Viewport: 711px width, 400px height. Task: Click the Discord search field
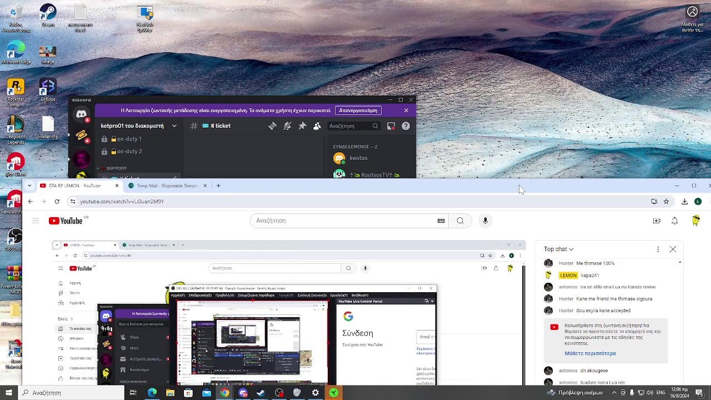coord(353,126)
